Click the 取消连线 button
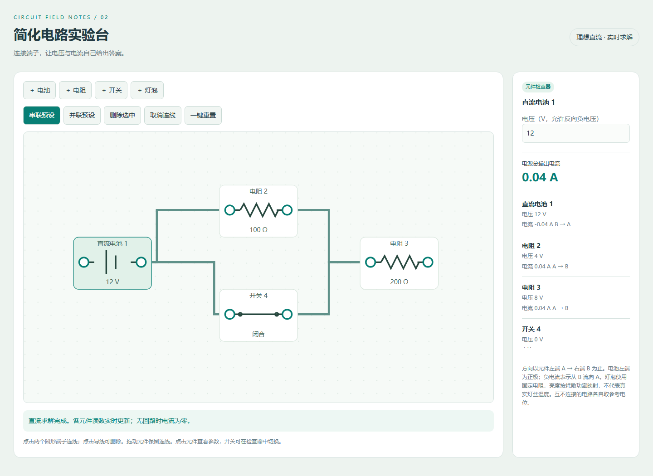Screen dimensions: 653x476 point(163,115)
